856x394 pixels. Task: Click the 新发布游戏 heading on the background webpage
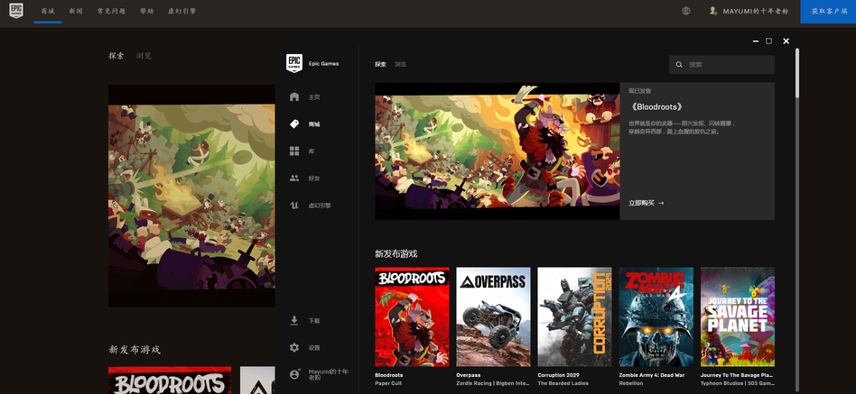(135, 349)
